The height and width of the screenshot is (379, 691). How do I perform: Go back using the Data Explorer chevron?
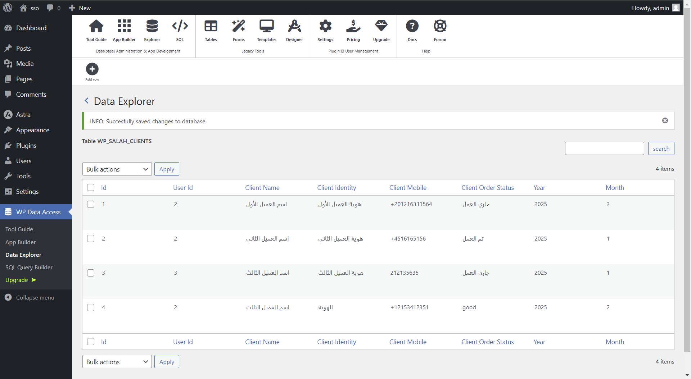coord(86,101)
